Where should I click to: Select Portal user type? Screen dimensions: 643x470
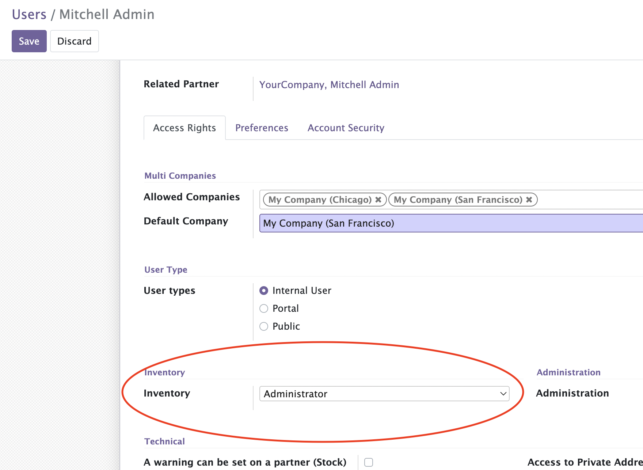[x=264, y=308]
